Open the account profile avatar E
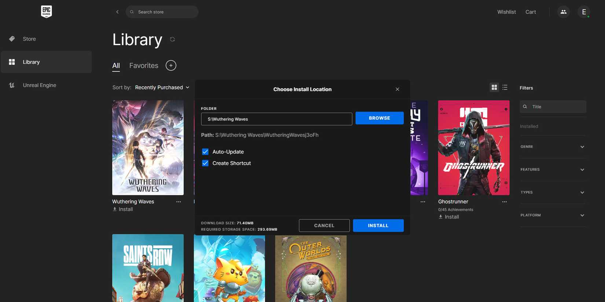The image size is (605, 302). pos(584,12)
